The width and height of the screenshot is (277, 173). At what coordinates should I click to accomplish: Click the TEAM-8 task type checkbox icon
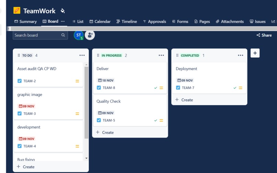click(99, 88)
